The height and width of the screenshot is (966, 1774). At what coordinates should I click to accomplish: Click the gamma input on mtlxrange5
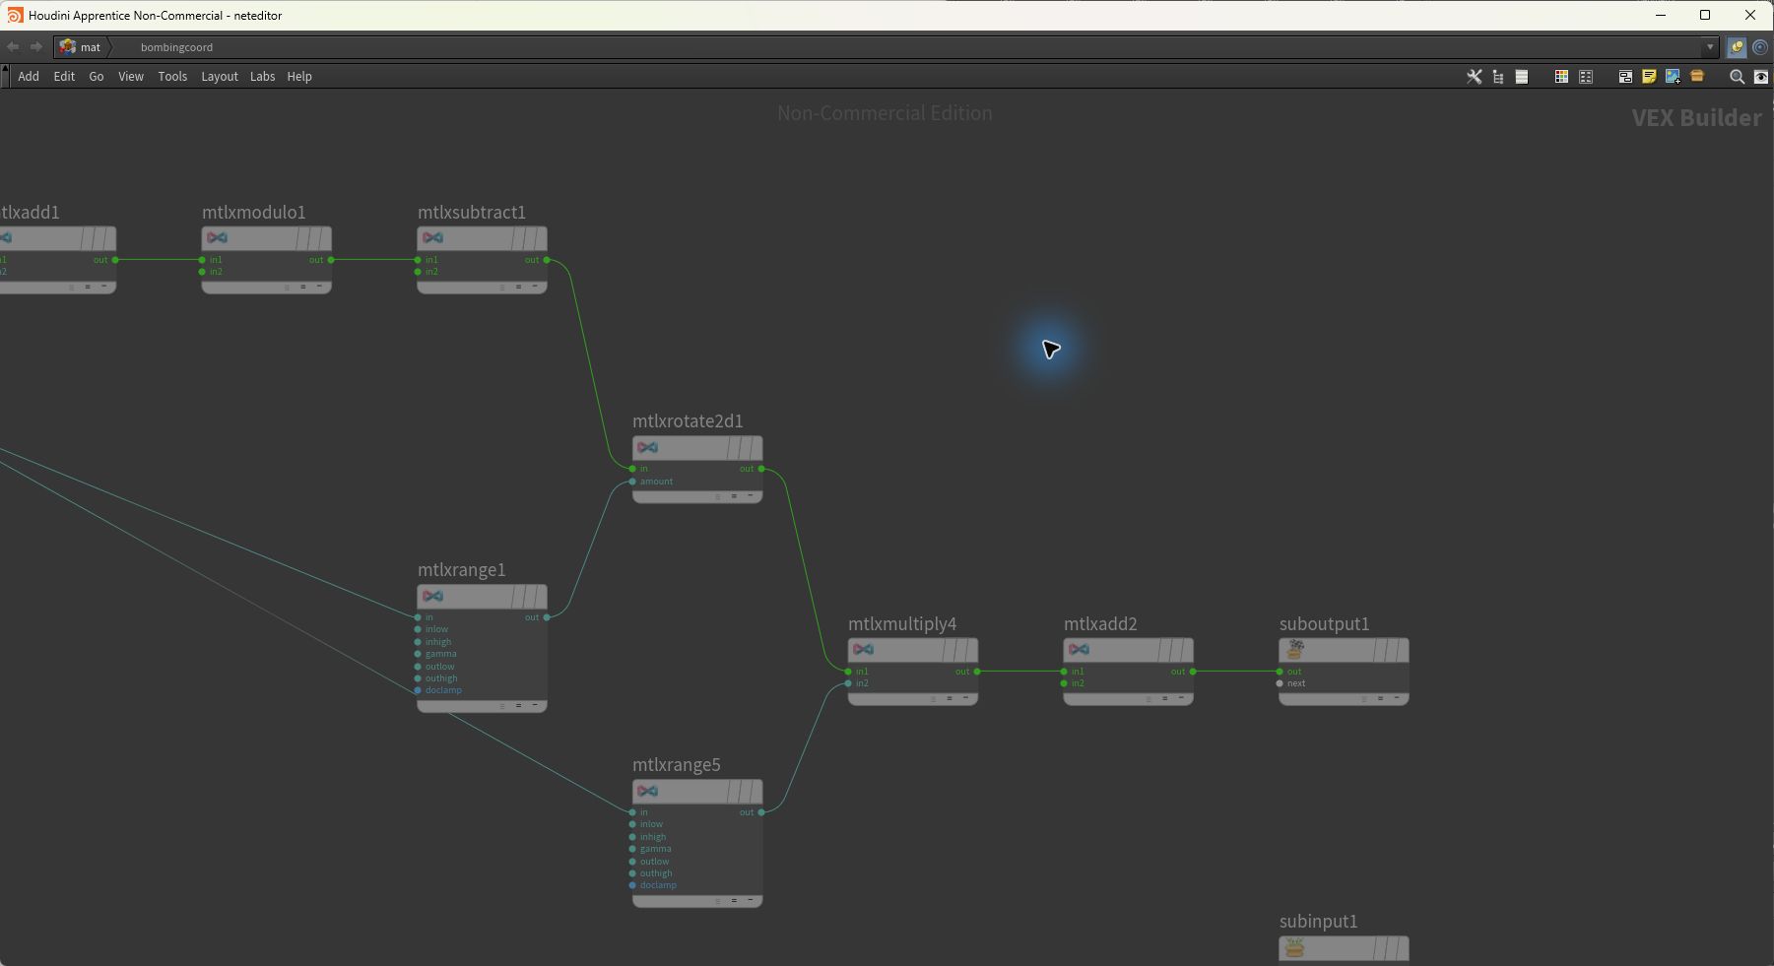pos(632,849)
